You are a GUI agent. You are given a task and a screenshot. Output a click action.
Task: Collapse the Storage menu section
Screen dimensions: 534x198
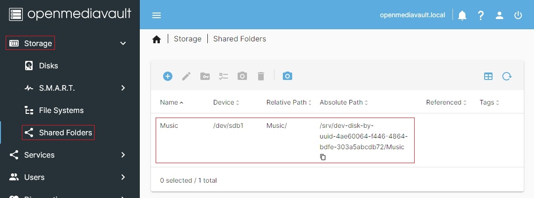[x=123, y=43]
